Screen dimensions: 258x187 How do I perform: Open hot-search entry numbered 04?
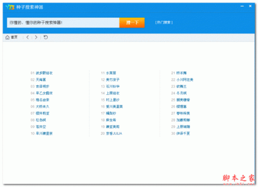click(x=44, y=93)
